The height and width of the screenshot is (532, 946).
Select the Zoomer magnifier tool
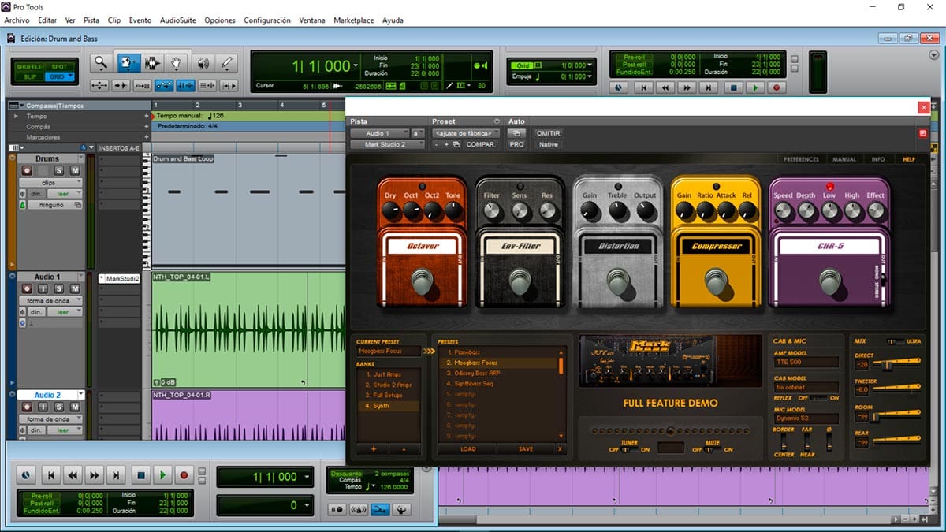tap(100, 64)
